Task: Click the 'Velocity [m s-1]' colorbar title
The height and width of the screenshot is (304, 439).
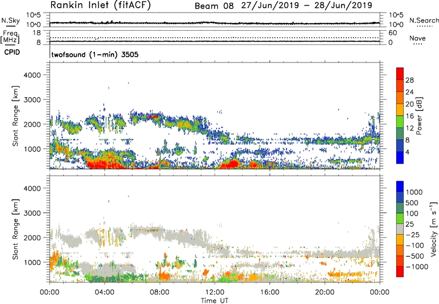Action: (434, 229)
